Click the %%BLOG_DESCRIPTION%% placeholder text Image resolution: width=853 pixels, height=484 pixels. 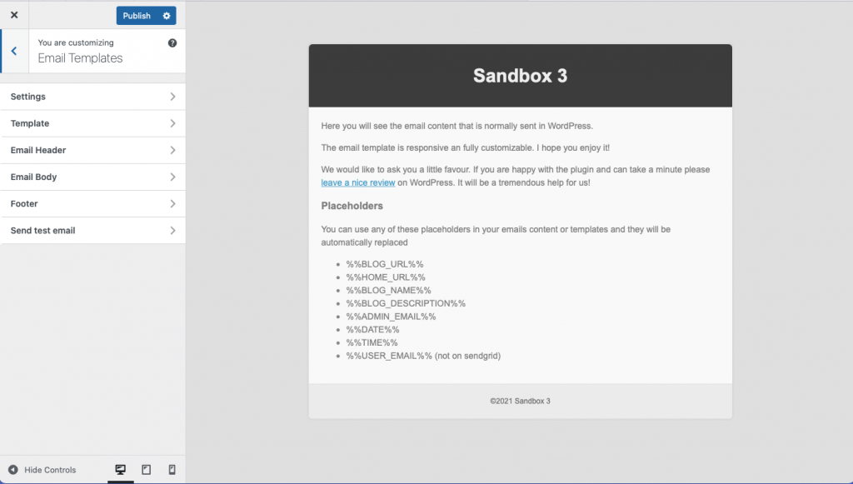coord(406,303)
